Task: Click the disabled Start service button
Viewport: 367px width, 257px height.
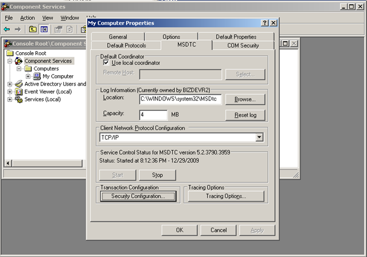Action: (118, 175)
